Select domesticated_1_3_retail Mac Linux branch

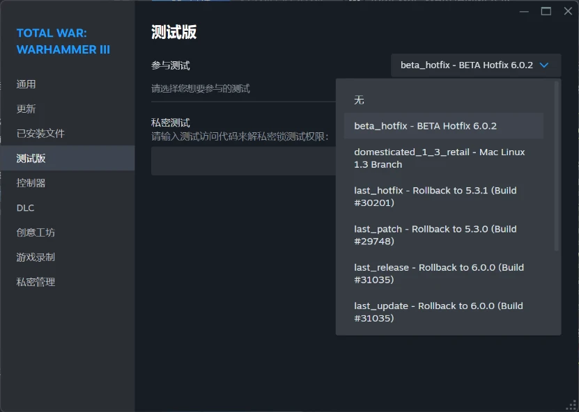(x=443, y=158)
